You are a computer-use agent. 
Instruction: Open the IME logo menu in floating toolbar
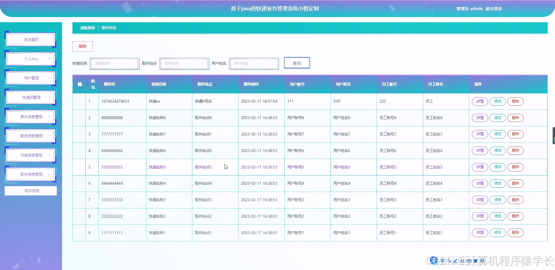pos(434,260)
